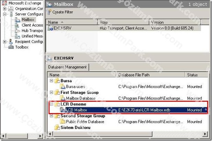Image resolution: width=212 pixels, height=141 pixels.
Task: Select Hub Transport in the tree
Action: 32,31
